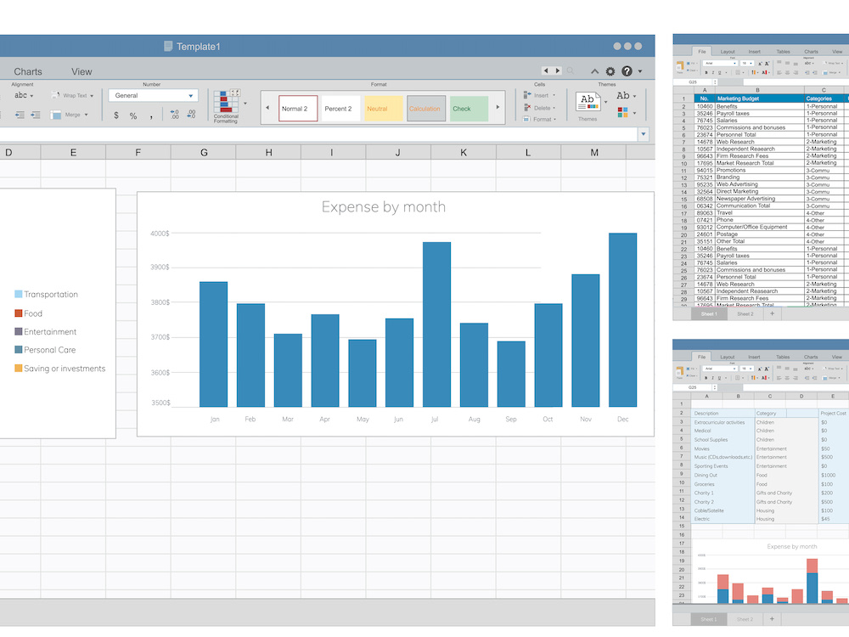Go to next with right arrow near search

pos(557,70)
